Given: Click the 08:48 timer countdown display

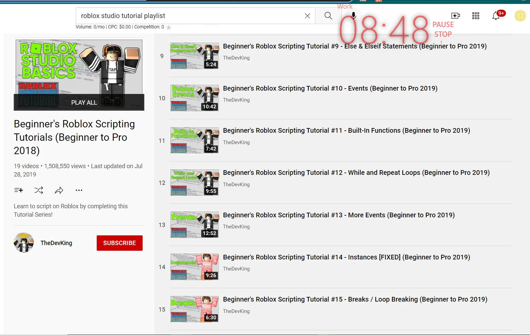Looking at the screenshot, I should point(384,30).
